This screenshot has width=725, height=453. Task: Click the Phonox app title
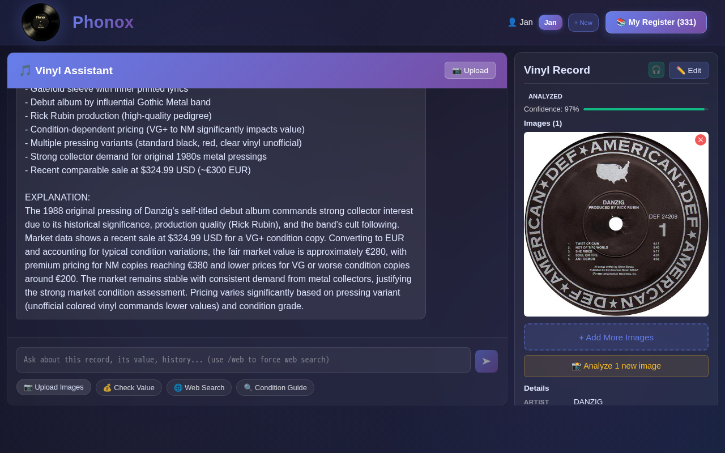[103, 22]
